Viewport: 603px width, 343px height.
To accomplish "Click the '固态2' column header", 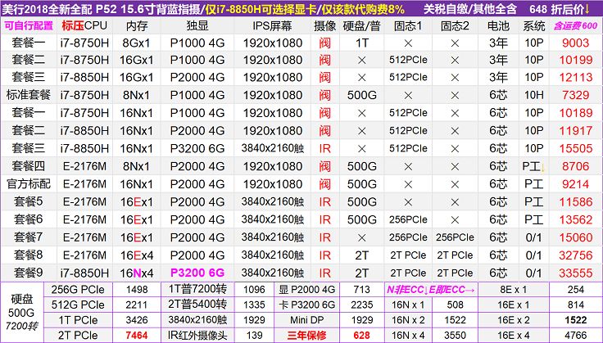I will (x=455, y=25).
